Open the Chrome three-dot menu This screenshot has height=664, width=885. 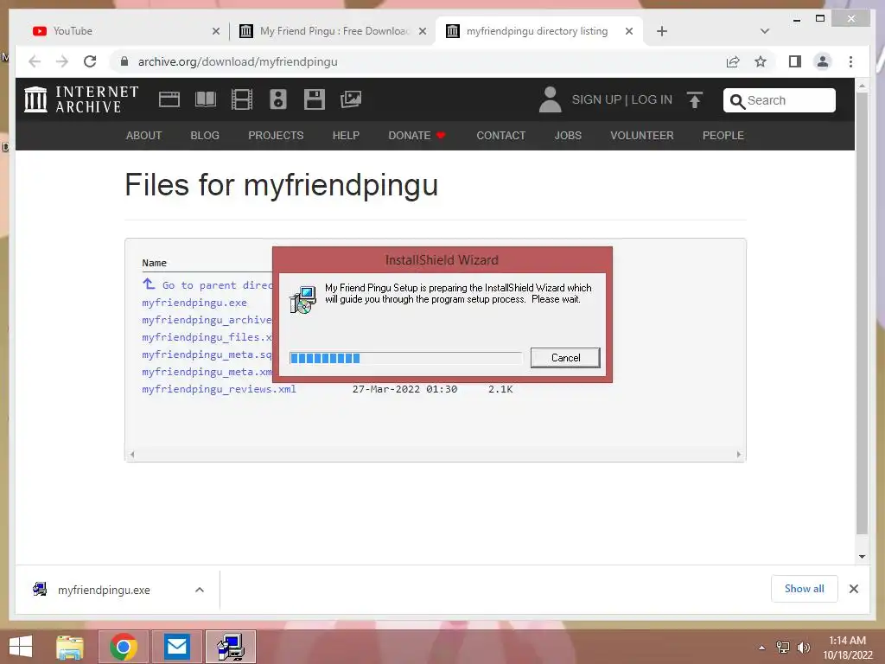(x=851, y=61)
